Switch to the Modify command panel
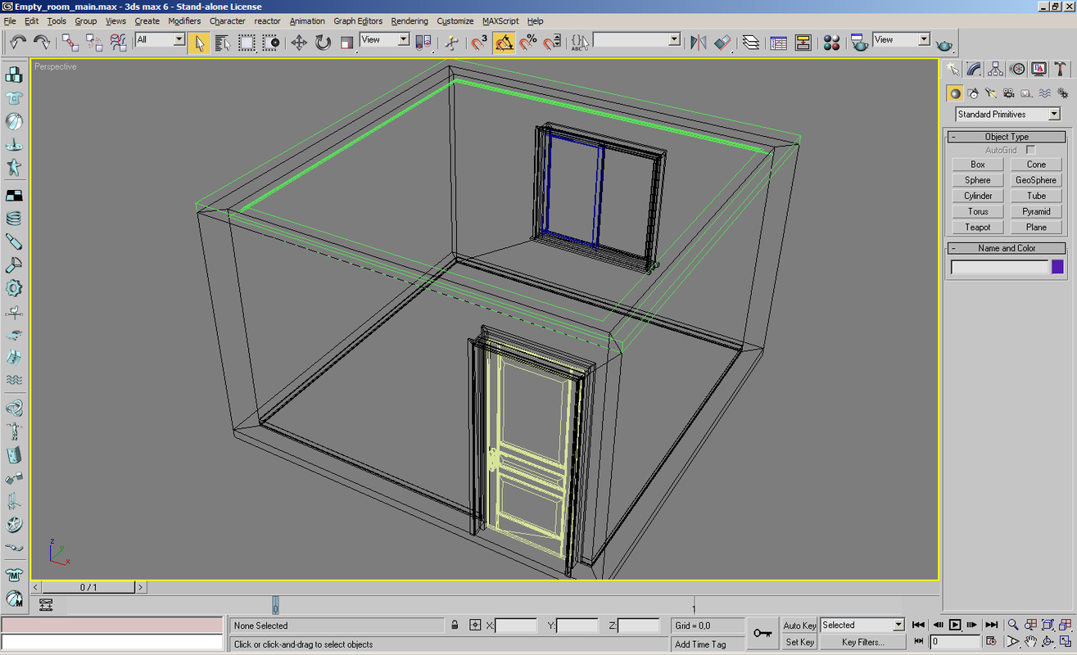 click(972, 69)
